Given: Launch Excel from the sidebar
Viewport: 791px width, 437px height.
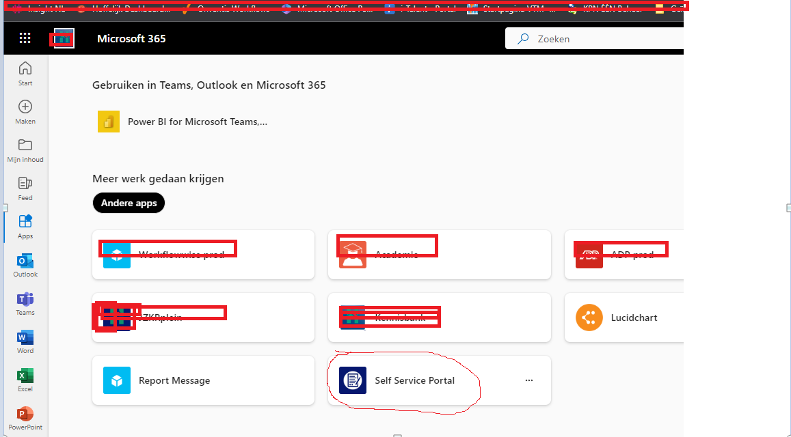Looking at the screenshot, I should click(x=25, y=380).
